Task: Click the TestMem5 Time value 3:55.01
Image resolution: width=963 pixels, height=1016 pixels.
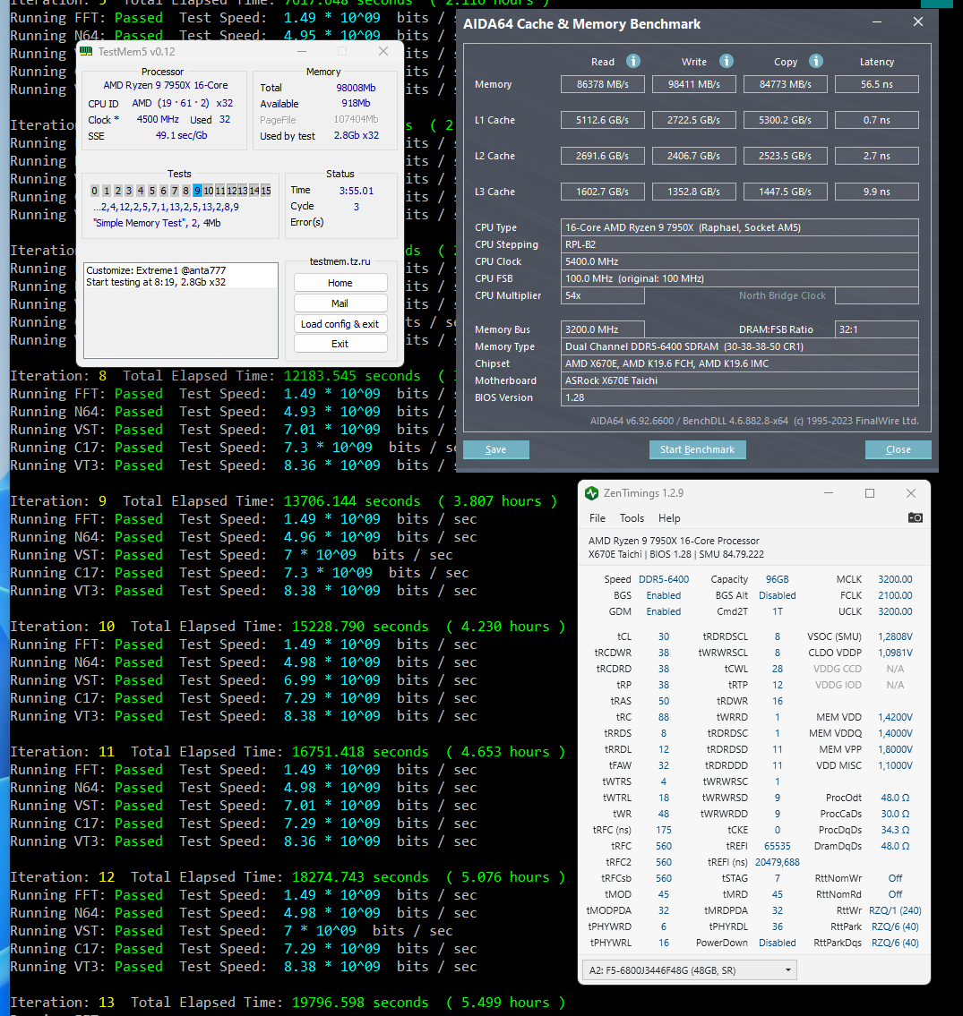Action: tap(356, 191)
